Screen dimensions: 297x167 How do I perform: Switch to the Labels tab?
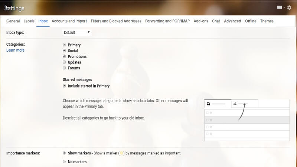coord(29,21)
